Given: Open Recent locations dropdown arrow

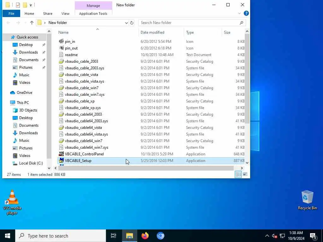Looking at the screenshot, I should pyautogui.click(x=25, y=23).
